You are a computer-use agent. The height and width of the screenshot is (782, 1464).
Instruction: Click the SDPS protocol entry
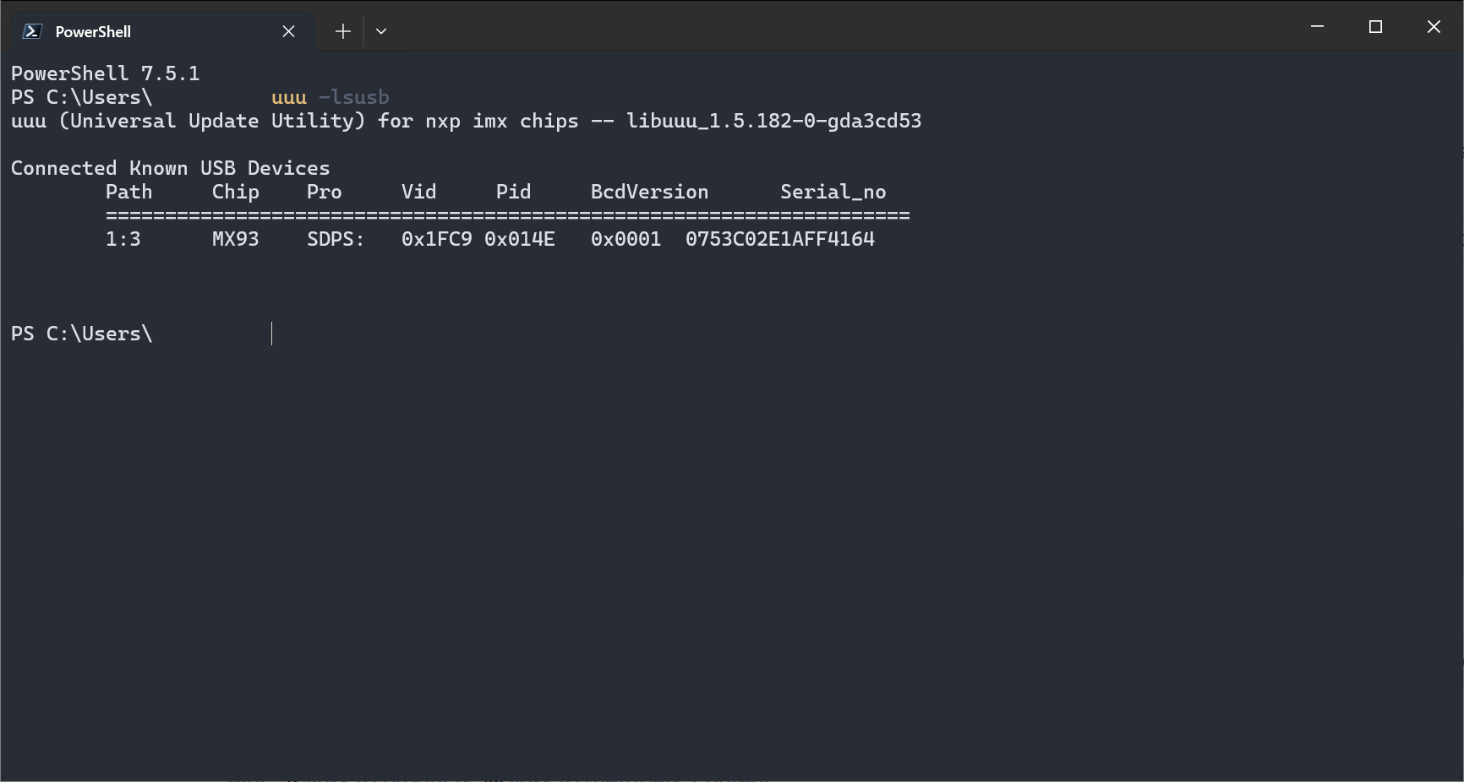point(335,239)
